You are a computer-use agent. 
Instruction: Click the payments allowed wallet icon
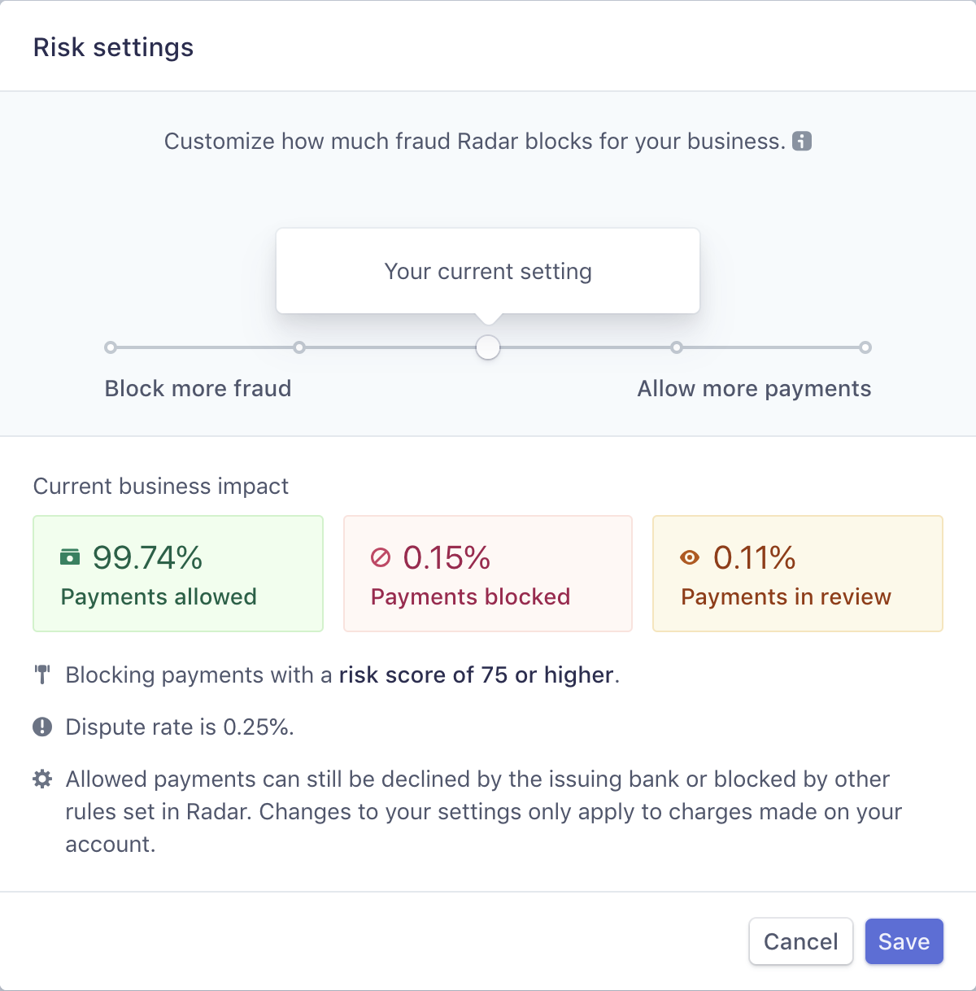(x=71, y=557)
